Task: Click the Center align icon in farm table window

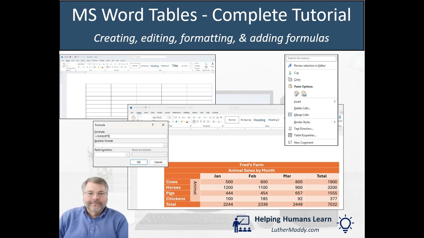Action: [197, 122]
